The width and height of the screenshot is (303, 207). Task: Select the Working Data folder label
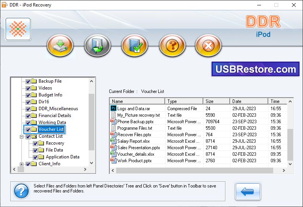click(52, 122)
